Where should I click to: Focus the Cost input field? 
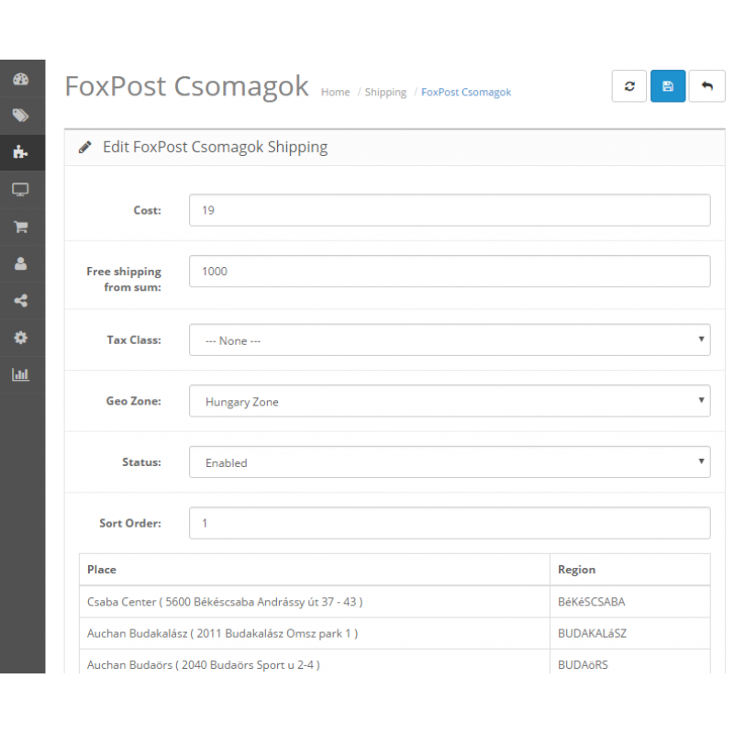click(x=450, y=210)
